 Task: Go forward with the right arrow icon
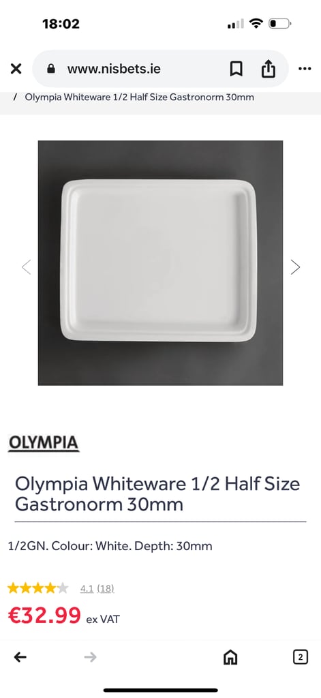(x=91, y=656)
